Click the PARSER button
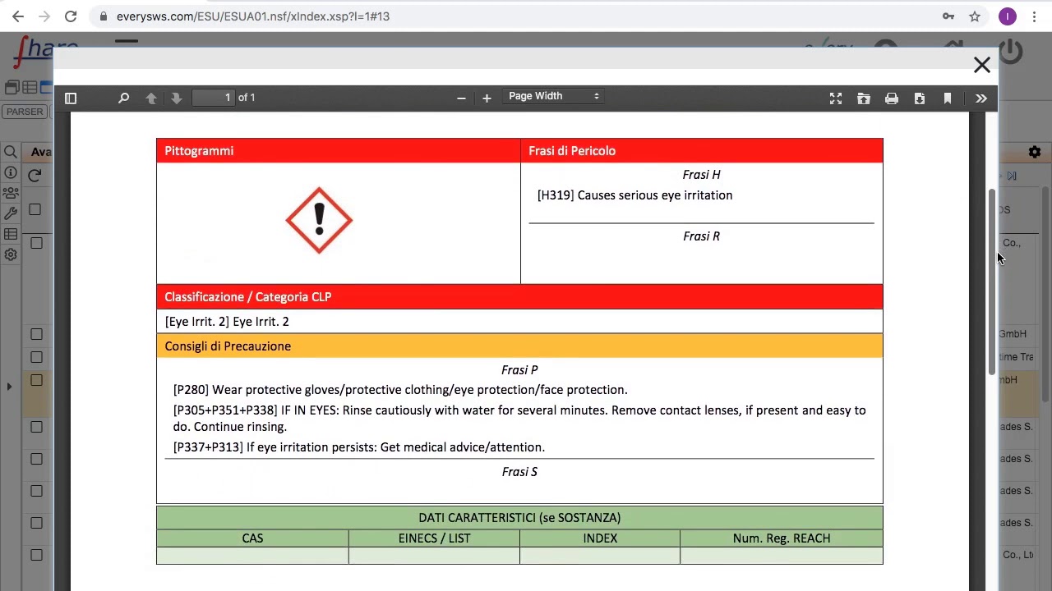Screen dimensions: 1052x591 click(25, 112)
